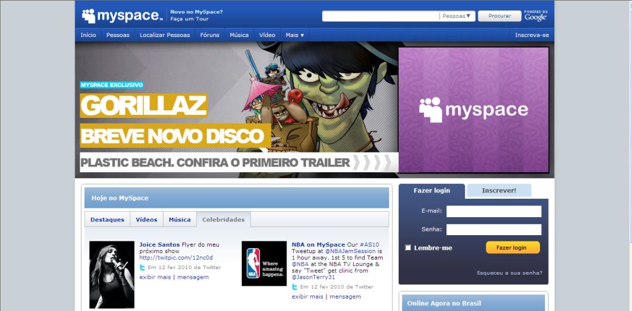This screenshot has height=311, width=632.
Task: Open Fóruns in the navigation bar
Action: [210, 35]
